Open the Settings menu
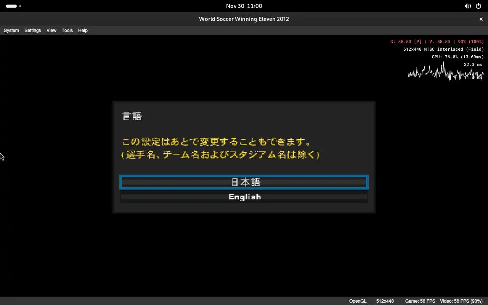This screenshot has width=488, height=305. tap(32, 30)
